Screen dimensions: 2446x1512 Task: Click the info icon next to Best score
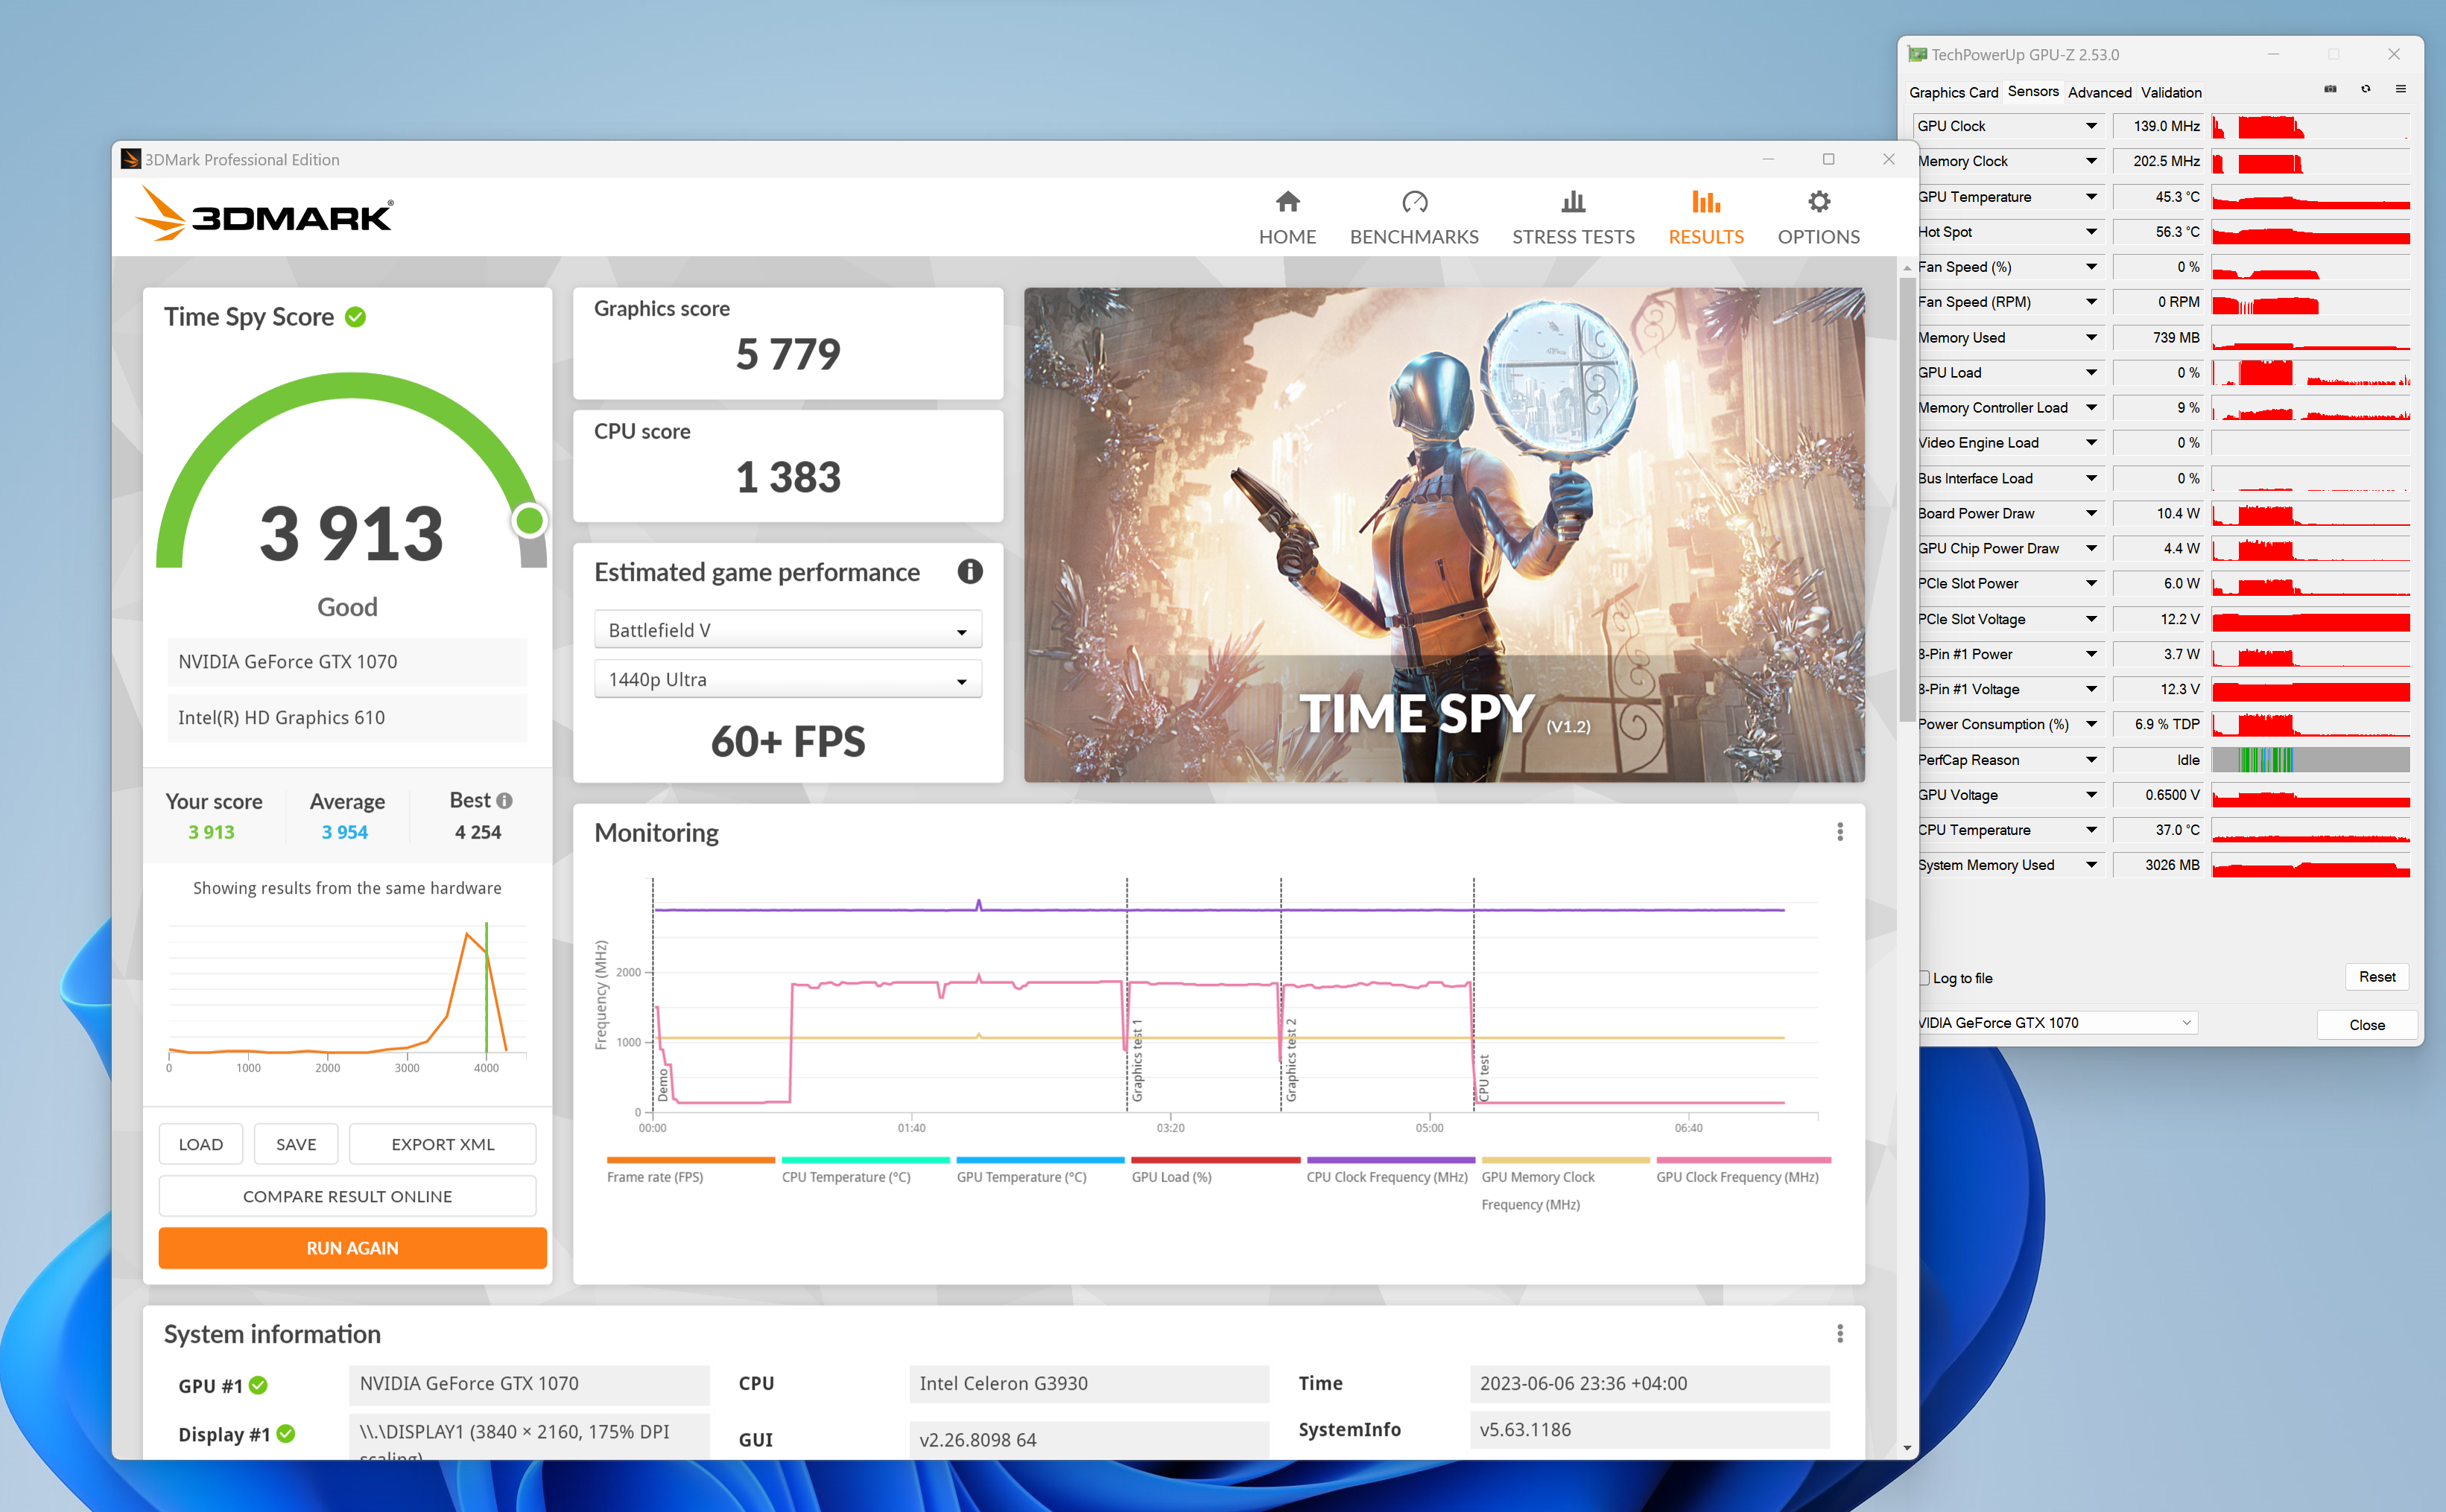pyautogui.click(x=505, y=801)
